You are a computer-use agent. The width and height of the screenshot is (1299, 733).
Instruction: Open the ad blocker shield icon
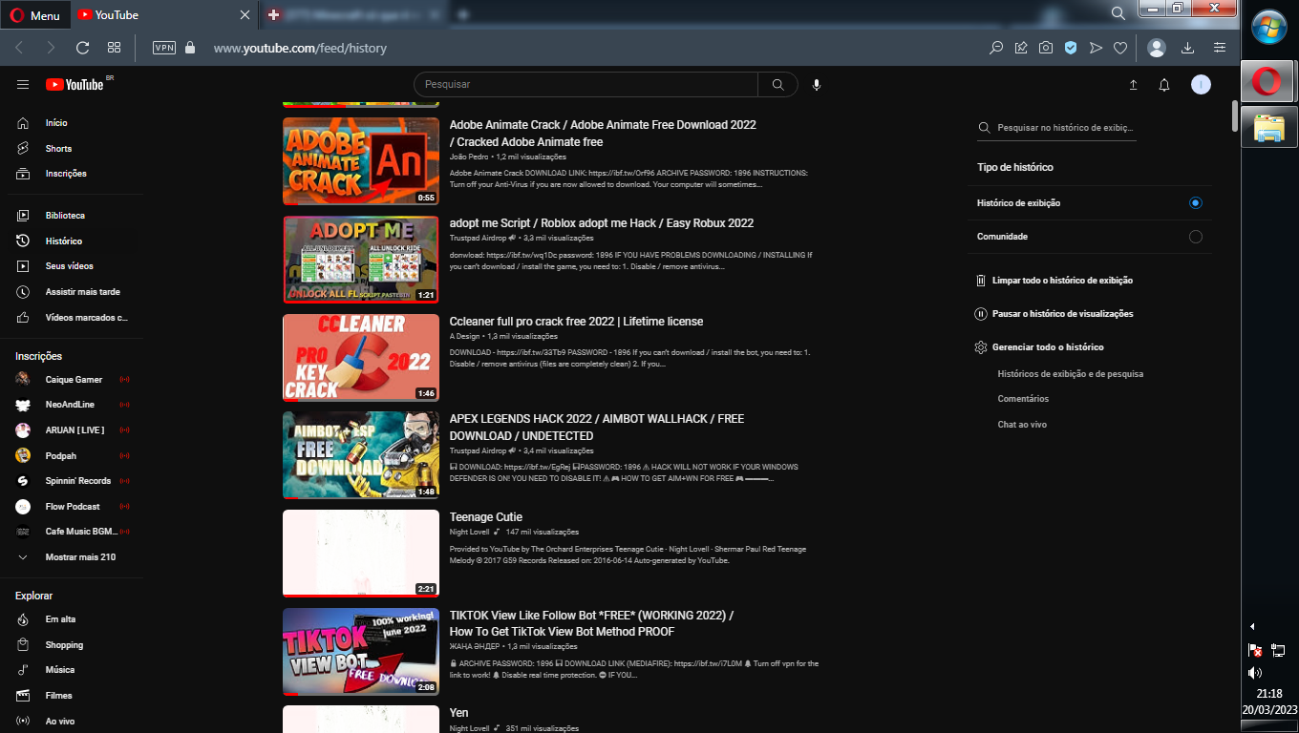1071,48
